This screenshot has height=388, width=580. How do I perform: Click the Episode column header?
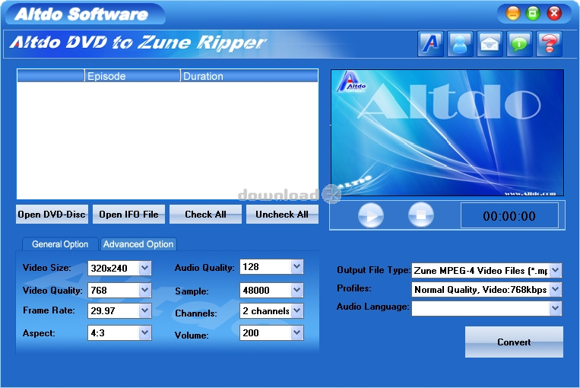[132, 76]
